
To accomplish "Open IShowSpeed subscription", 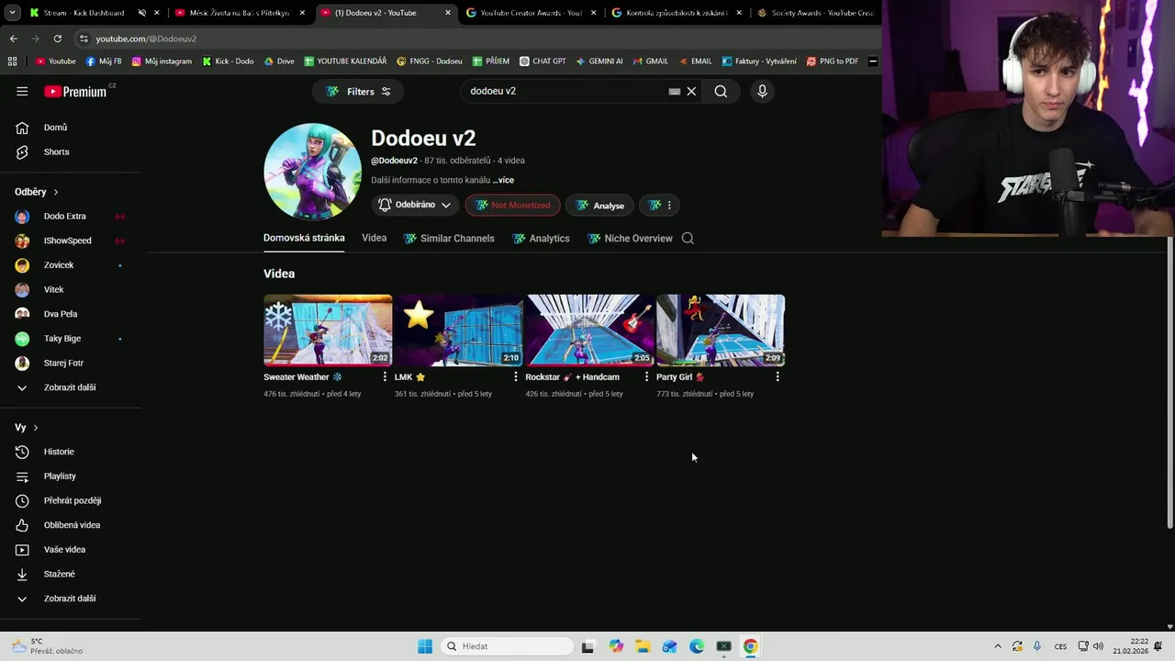I will (70, 241).
